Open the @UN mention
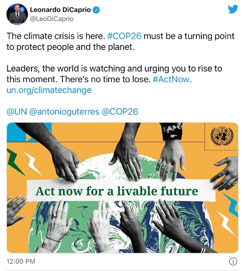Viewport: 245px width, 271px height. (17, 111)
